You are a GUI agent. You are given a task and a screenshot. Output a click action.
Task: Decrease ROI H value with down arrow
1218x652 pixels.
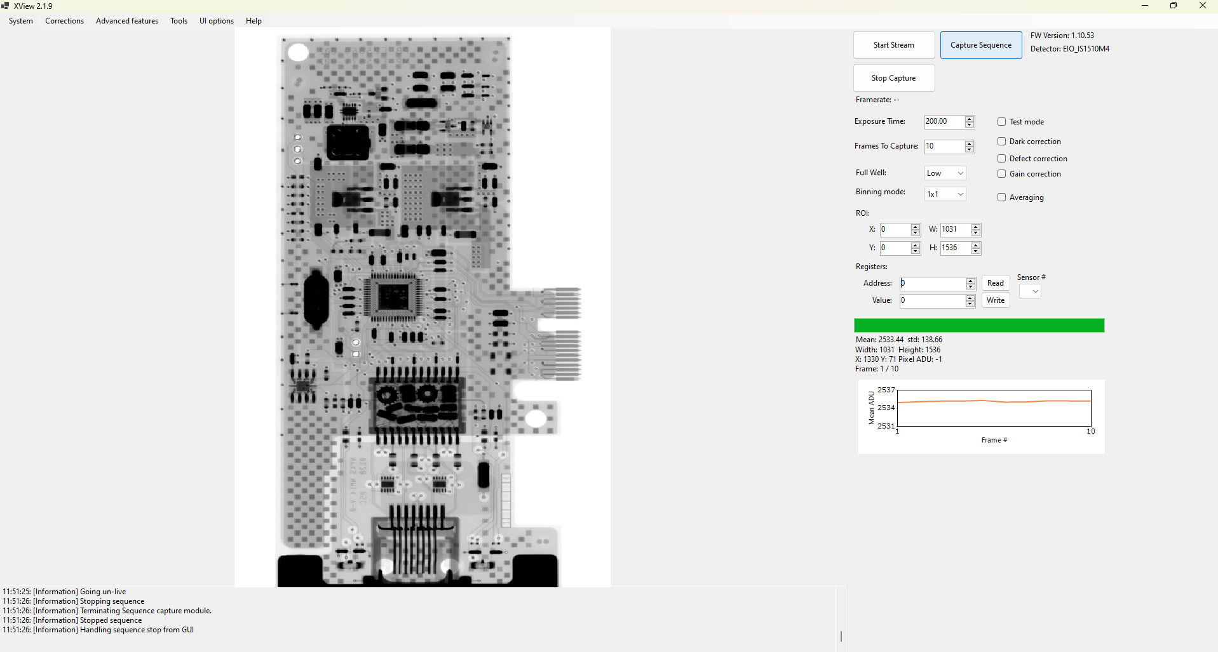pyautogui.click(x=977, y=251)
